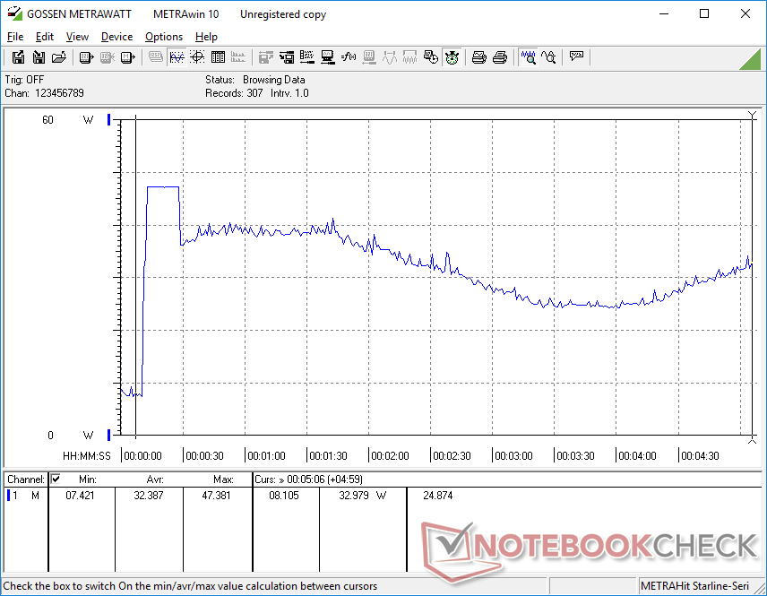
Task: Click the 00:01:00 time axis label
Action: tap(266, 455)
